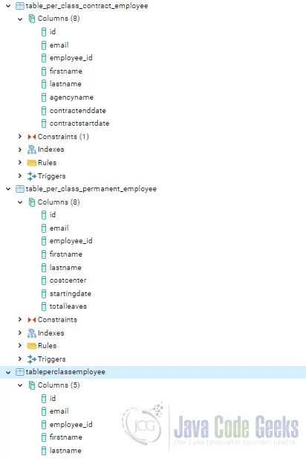Click Rules icon in contract_employee table
This screenshot has height=459, width=306.
click(31, 163)
